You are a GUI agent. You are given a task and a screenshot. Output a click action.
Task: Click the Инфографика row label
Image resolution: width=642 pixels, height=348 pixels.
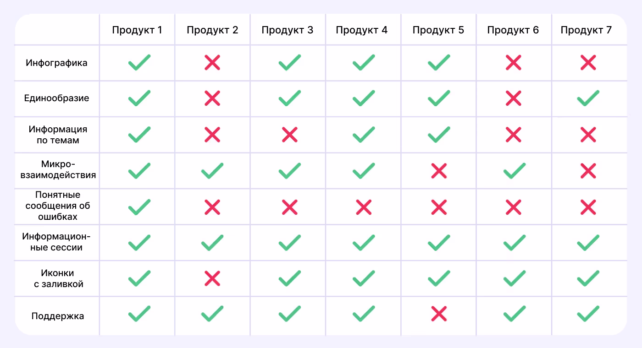(x=57, y=63)
